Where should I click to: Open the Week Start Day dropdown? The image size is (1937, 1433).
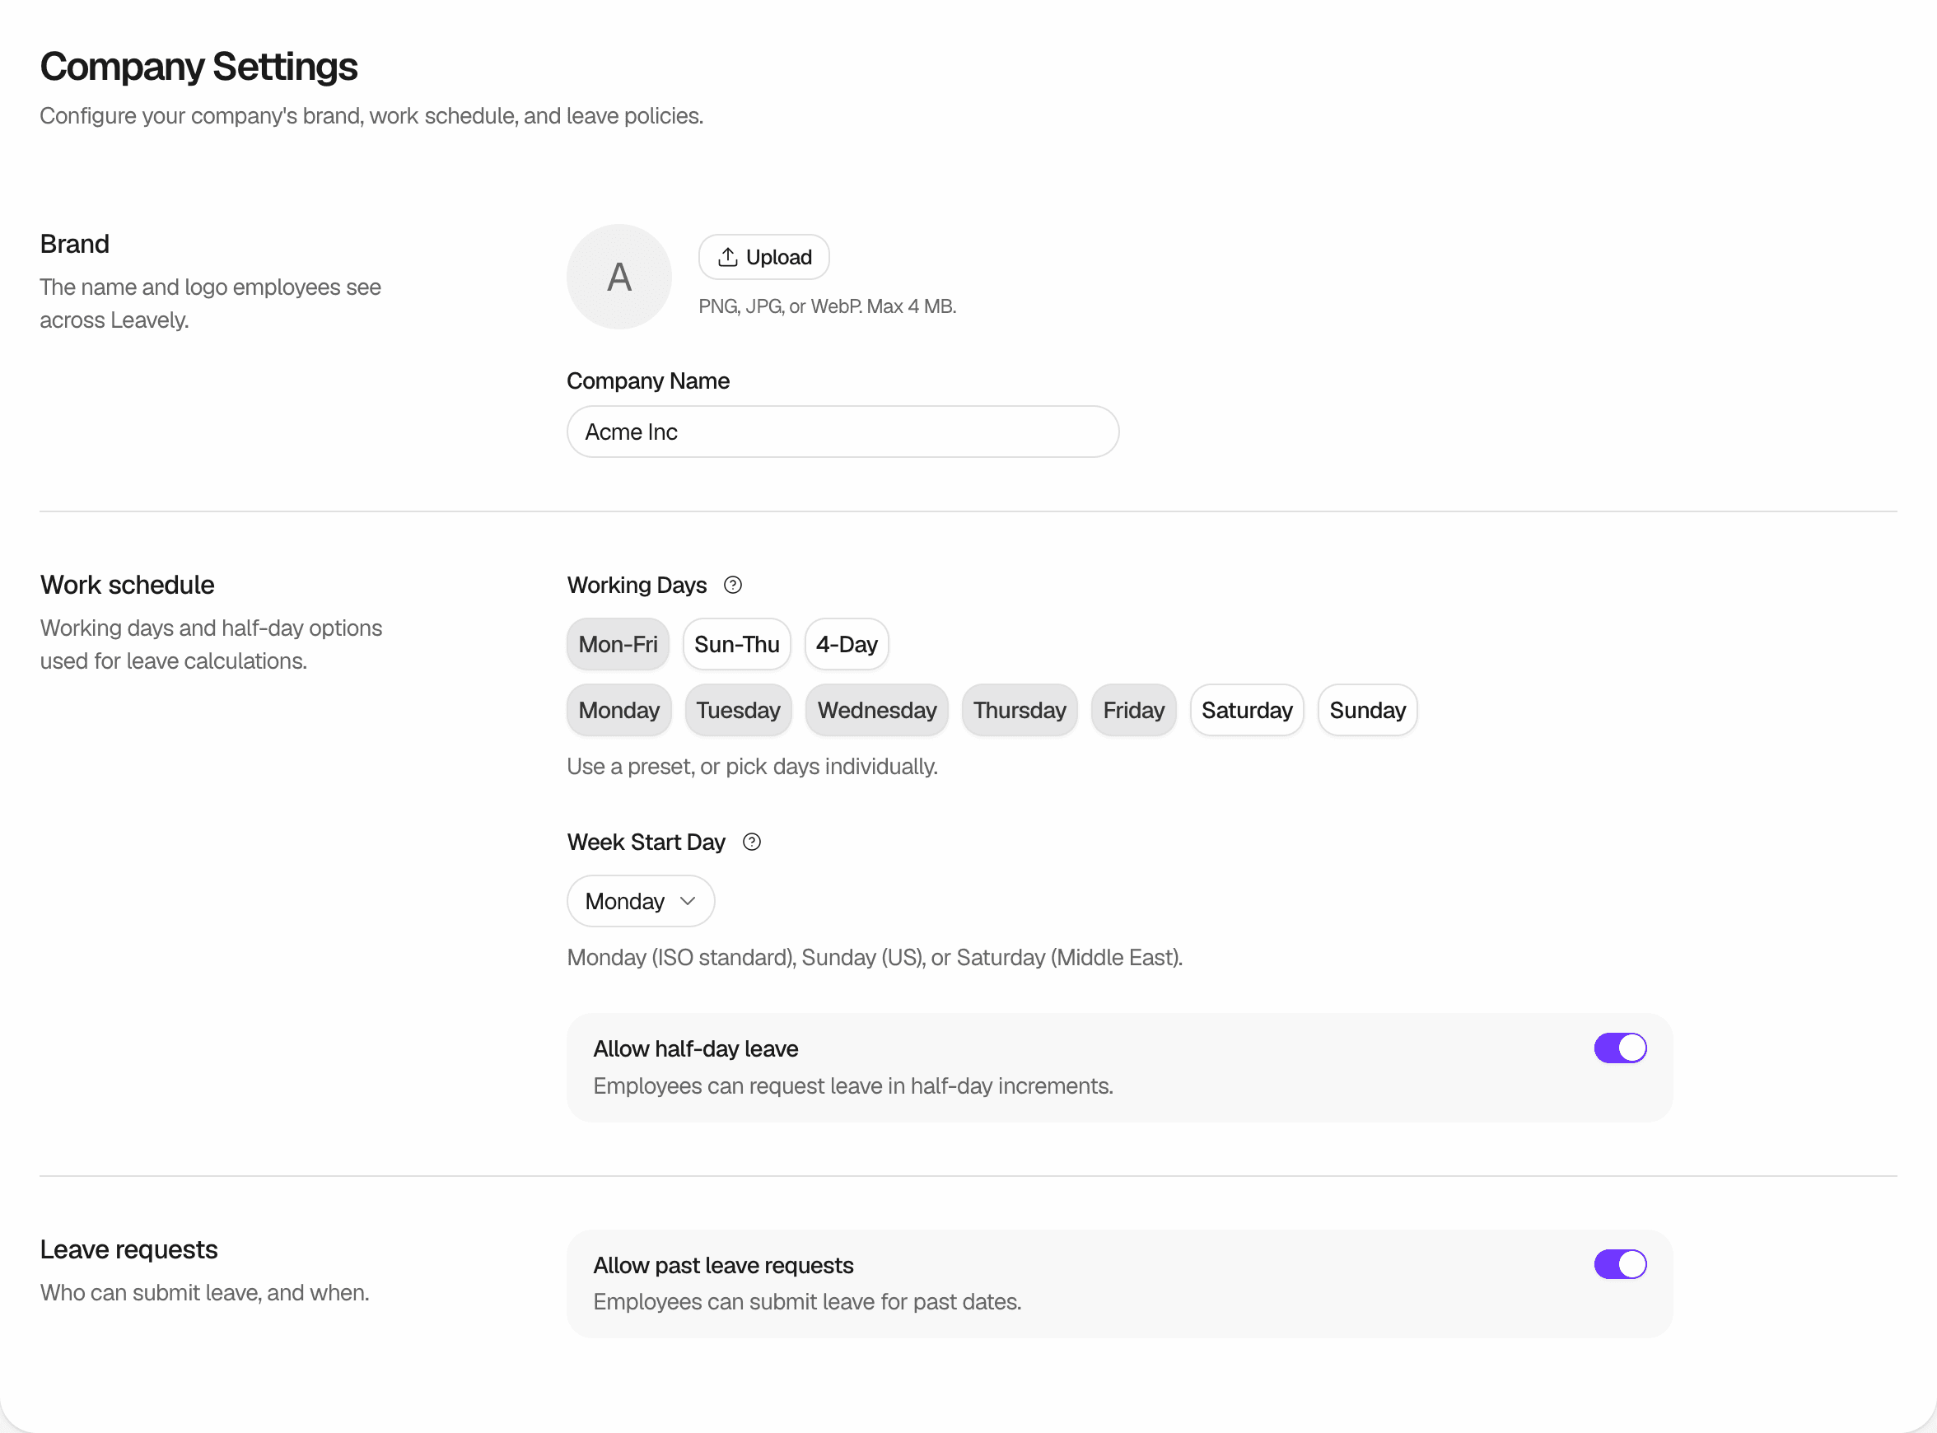pos(640,900)
